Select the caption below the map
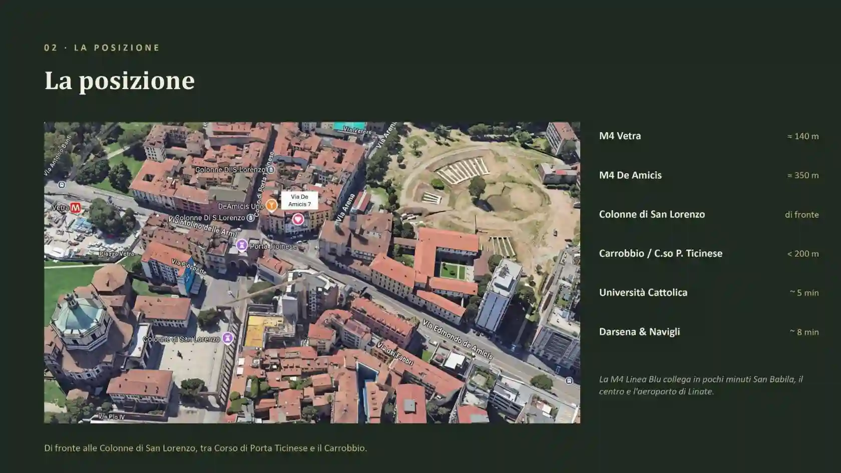This screenshot has height=473, width=841. [x=205, y=448]
